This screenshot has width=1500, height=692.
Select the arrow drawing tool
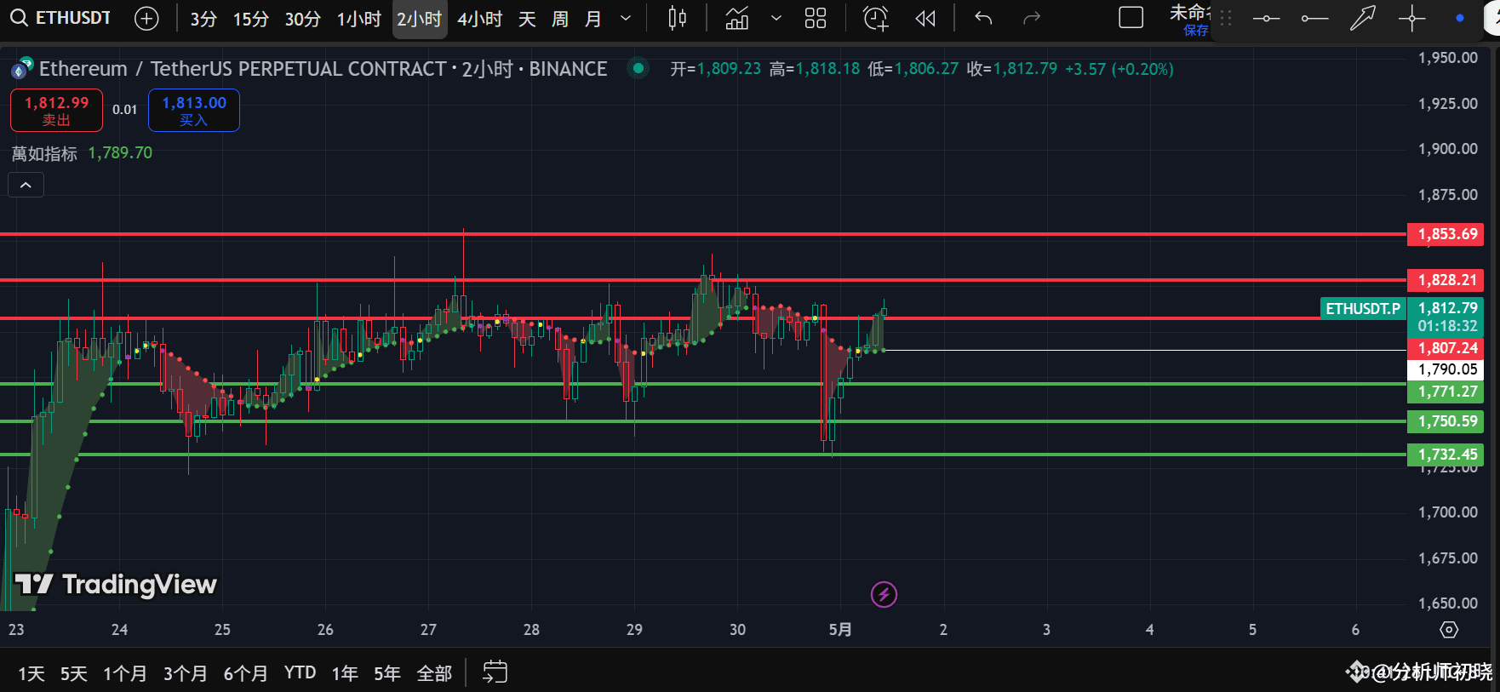(x=1363, y=18)
